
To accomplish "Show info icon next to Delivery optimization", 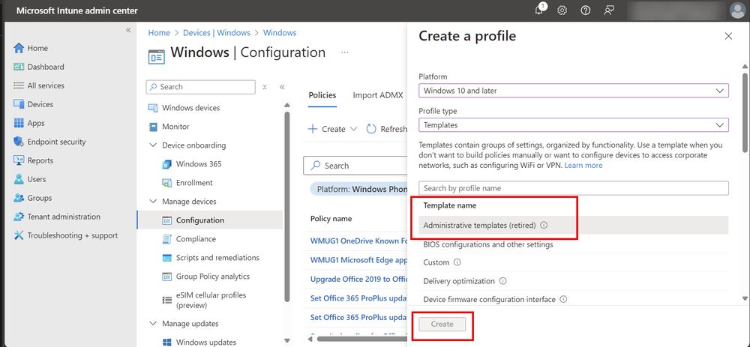I will click(x=502, y=281).
